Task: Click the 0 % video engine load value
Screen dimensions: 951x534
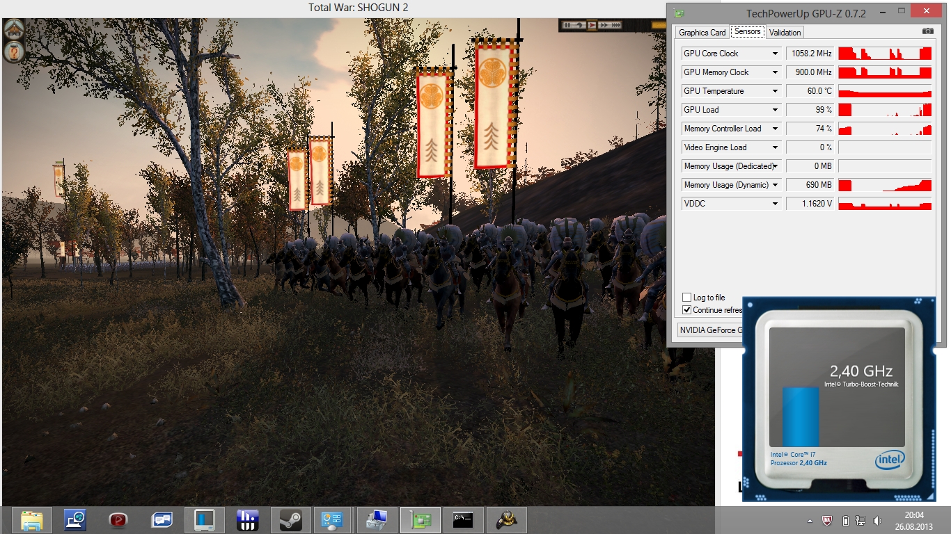Action: click(x=810, y=147)
